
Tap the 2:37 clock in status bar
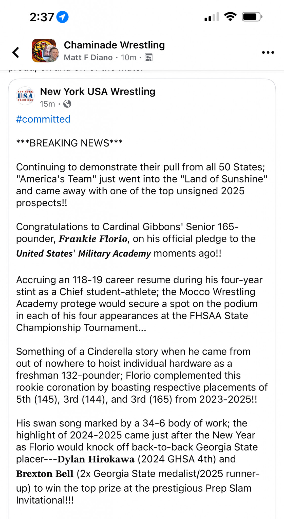(x=42, y=17)
